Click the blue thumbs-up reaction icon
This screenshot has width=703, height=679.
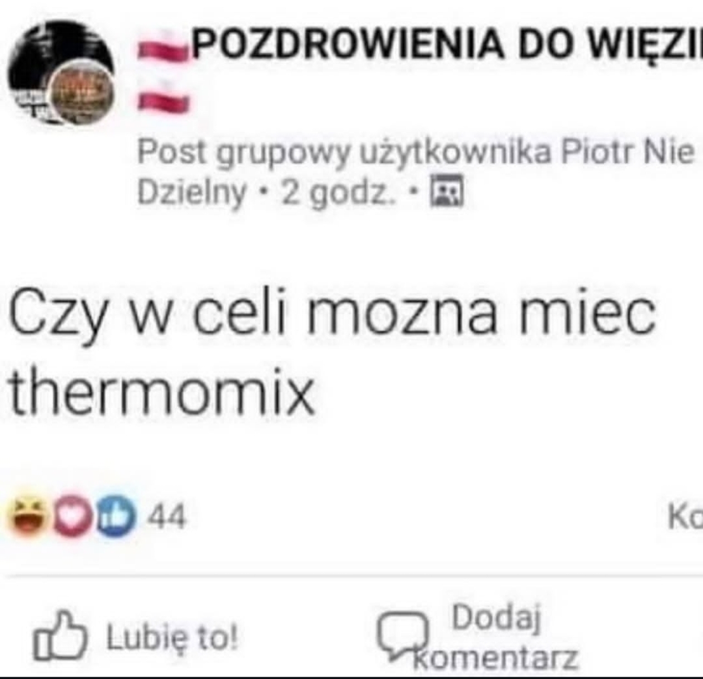[115, 517]
